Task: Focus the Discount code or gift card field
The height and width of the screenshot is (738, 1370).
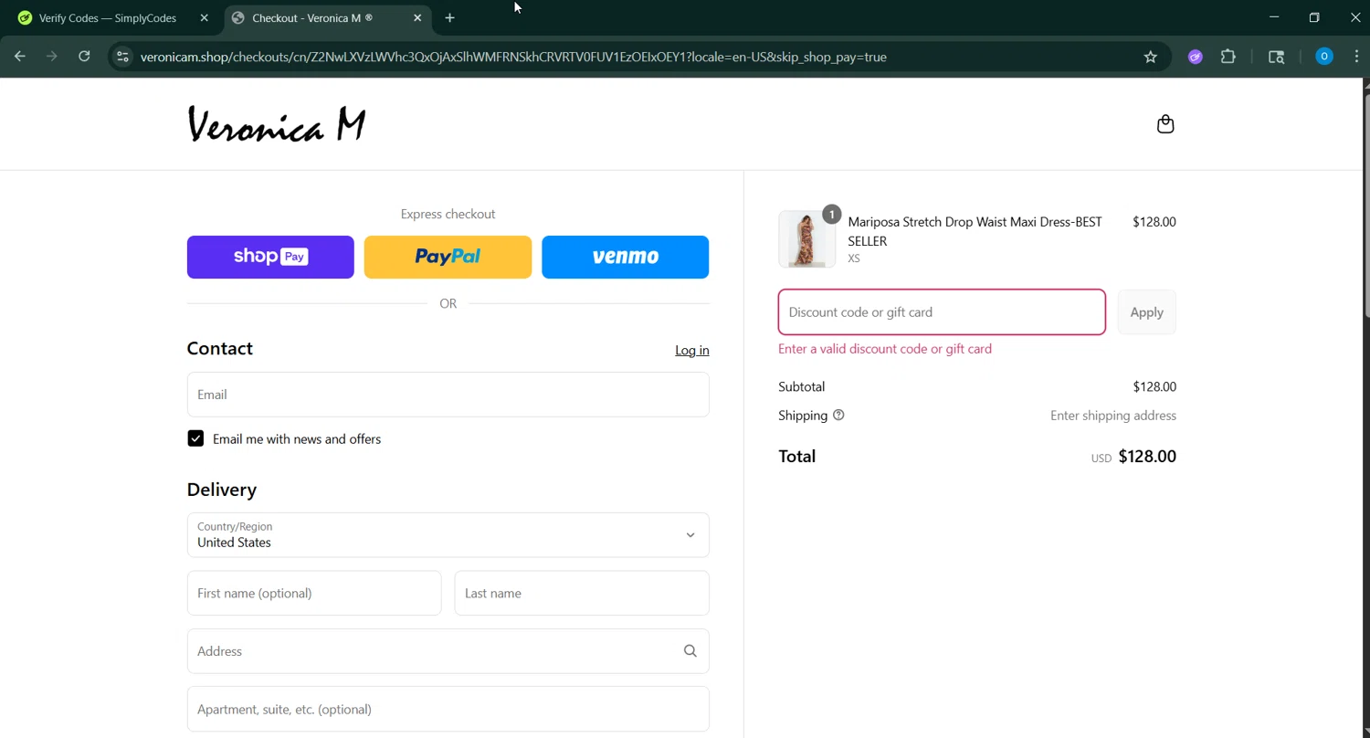Action: pos(942,312)
